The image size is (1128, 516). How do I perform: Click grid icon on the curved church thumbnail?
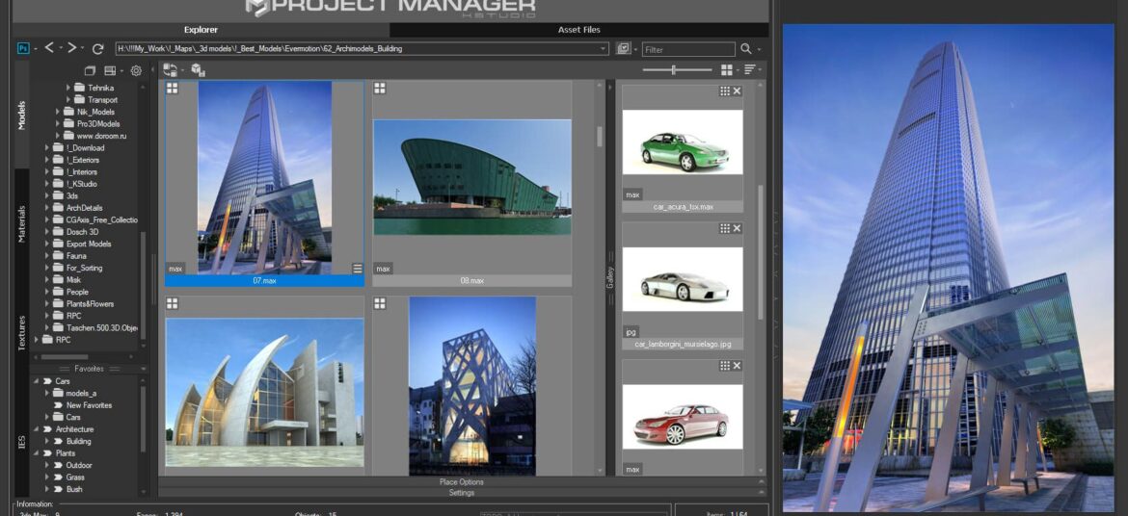[172, 303]
